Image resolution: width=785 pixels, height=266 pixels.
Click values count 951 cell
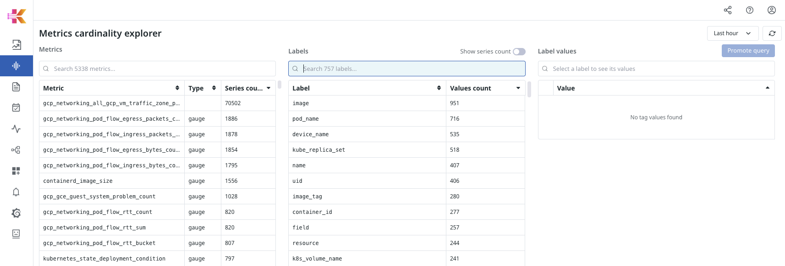pyautogui.click(x=485, y=103)
